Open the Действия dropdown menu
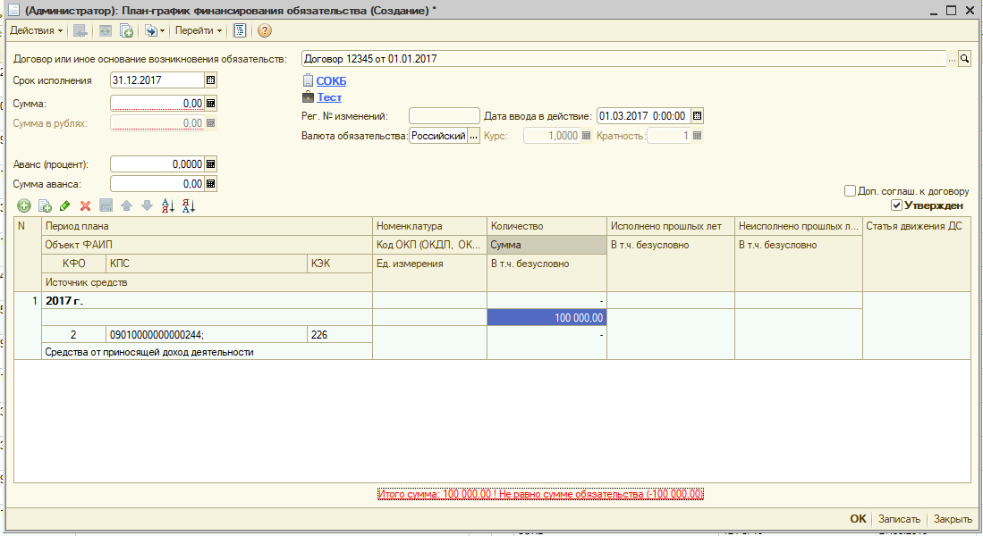 pos(36,30)
